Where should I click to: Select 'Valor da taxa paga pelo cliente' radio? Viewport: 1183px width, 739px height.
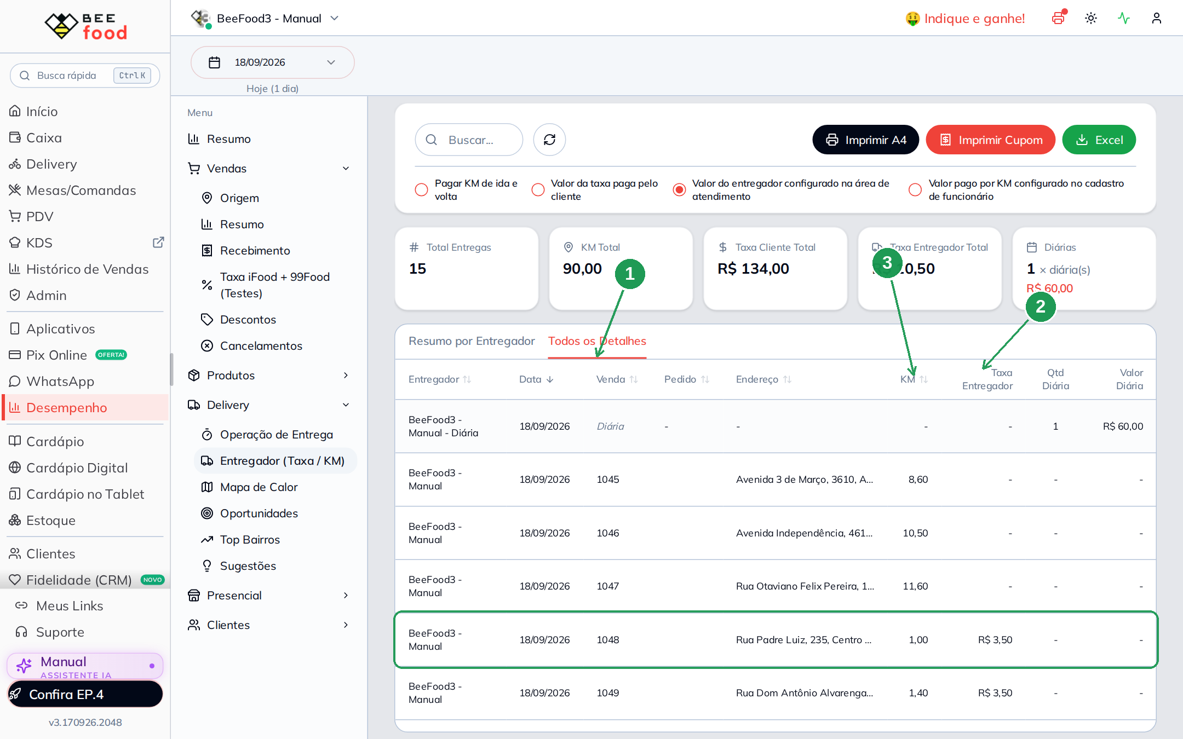tap(538, 189)
